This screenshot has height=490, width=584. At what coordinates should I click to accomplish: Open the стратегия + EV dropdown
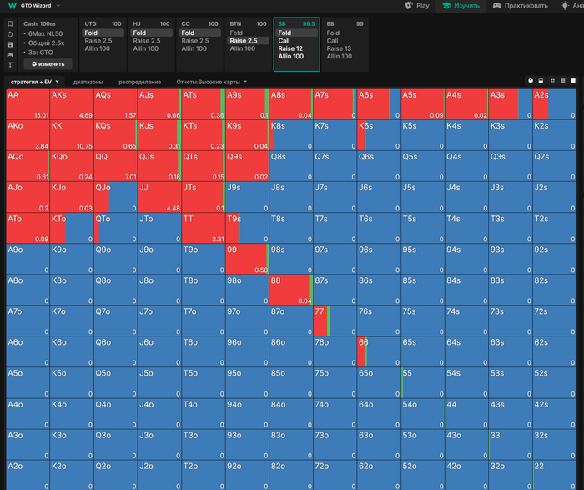[x=35, y=82]
